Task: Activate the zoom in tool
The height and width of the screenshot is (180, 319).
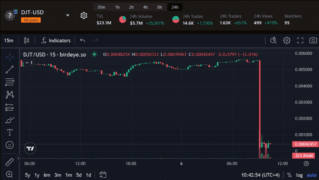Action: pos(10,174)
